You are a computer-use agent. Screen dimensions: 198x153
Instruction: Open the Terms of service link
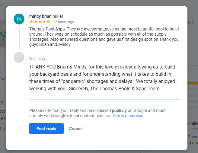(x=127, y=116)
